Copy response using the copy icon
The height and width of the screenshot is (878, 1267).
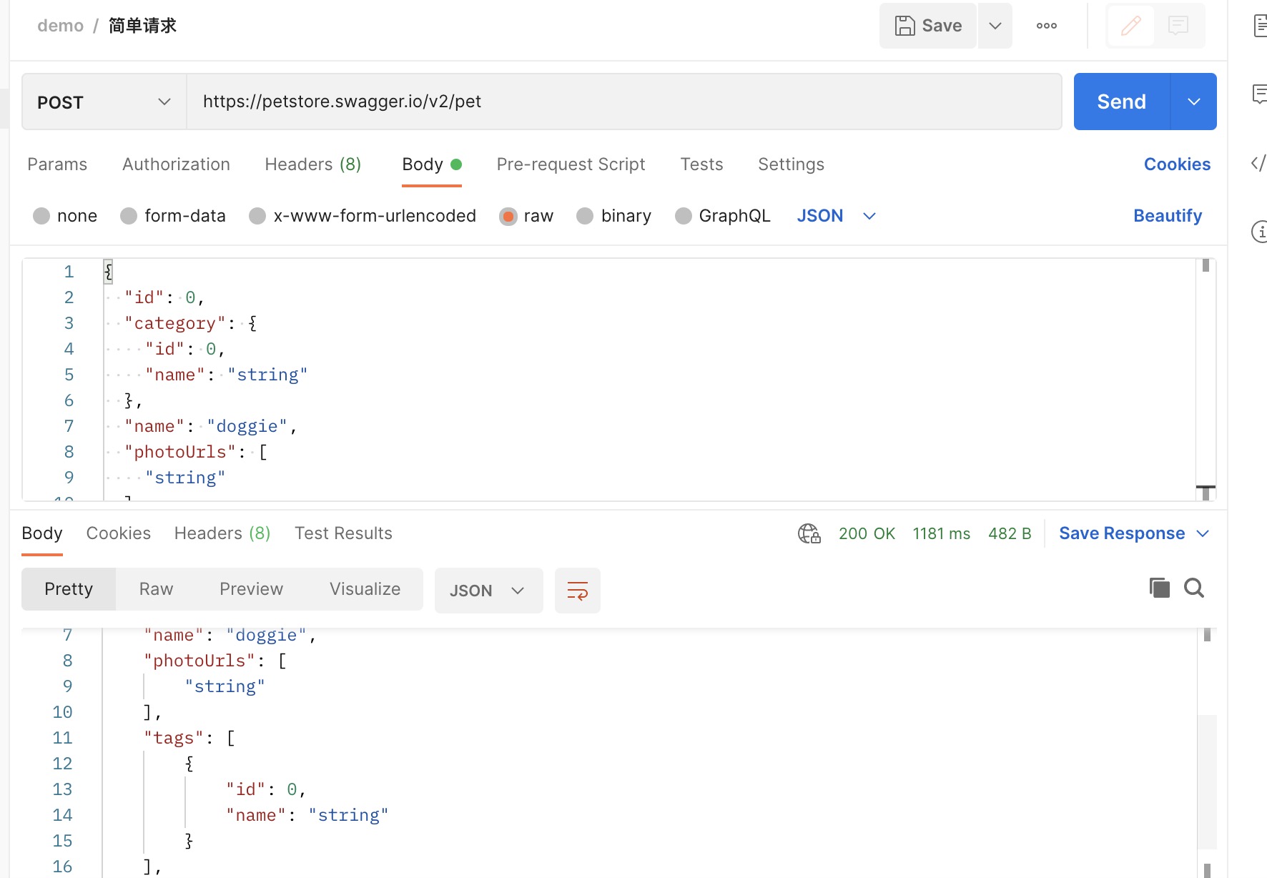click(x=1159, y=588)
